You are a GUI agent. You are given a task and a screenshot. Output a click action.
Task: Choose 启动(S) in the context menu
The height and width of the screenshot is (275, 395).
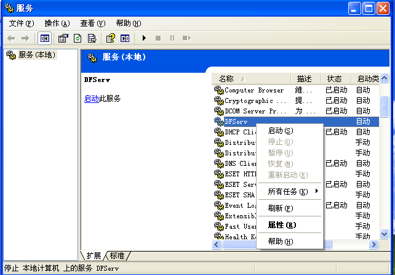click(281, 131)
